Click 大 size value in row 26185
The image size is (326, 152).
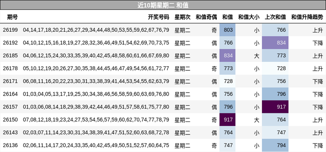[x=257, y=56]
